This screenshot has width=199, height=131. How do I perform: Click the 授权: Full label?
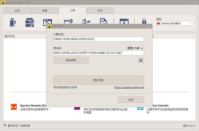pos(133,48)
